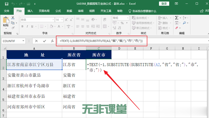Click the Fill Color bucket icon

[51, 26]
